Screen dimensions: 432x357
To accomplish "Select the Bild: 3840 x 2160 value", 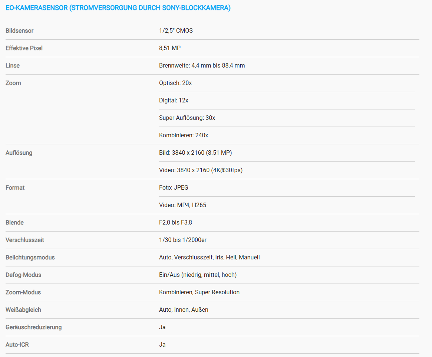I will [195, 153].
